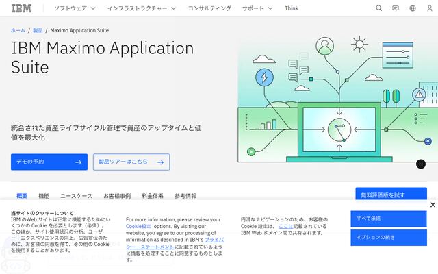
Task: Click the hero illustration image
Action: click(337, 99)
